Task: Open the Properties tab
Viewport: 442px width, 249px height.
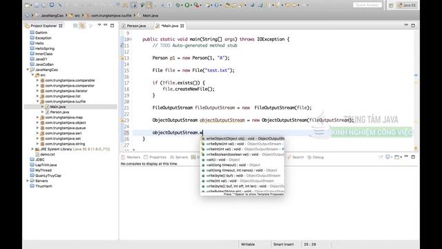Action: pyautogui.click(x=155, y=157)
